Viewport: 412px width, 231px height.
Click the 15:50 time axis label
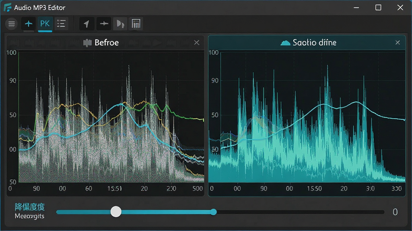(315, 188)
